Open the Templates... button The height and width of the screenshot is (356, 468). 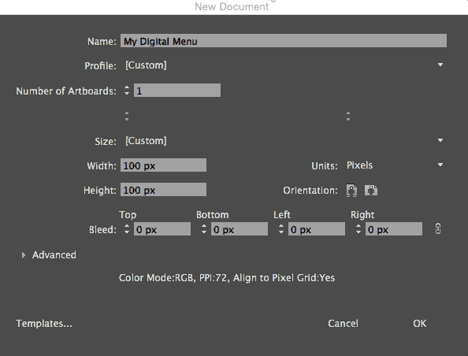pyautogui.click(x=44, y=324)
